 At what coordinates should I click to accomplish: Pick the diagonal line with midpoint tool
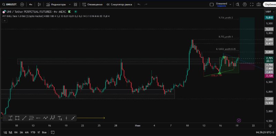[73, 118]
